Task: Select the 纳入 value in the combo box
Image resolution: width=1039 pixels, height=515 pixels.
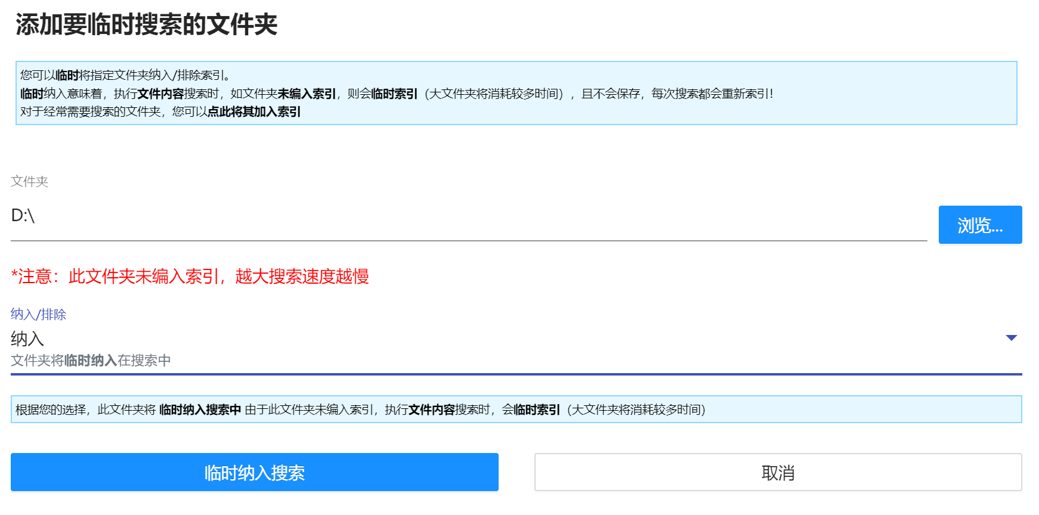Action: tap(27, 339)
